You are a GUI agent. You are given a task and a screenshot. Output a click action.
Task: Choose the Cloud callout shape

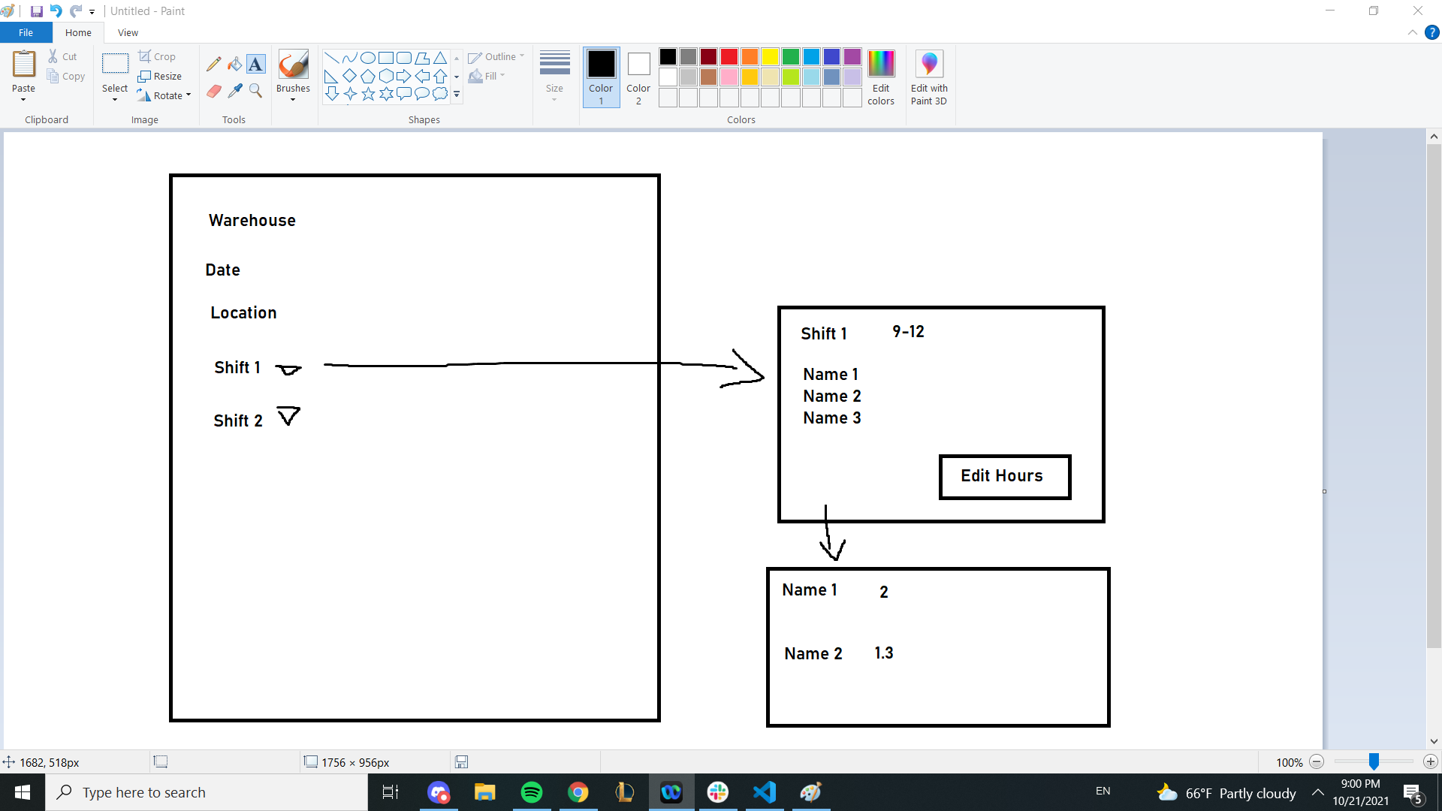tap(440, 94)
